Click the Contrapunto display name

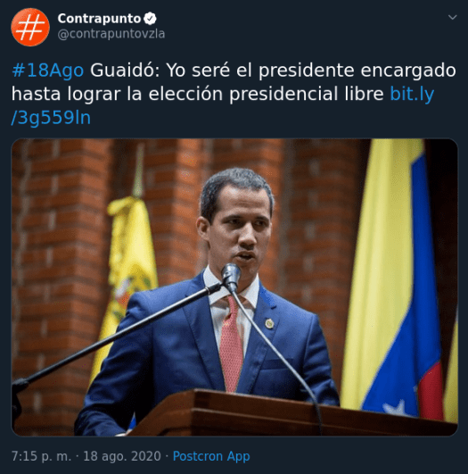point(99,19)
